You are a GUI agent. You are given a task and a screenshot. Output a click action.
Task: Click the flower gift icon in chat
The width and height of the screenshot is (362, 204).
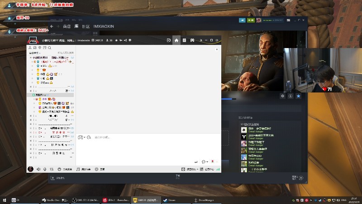coord(213,161)
